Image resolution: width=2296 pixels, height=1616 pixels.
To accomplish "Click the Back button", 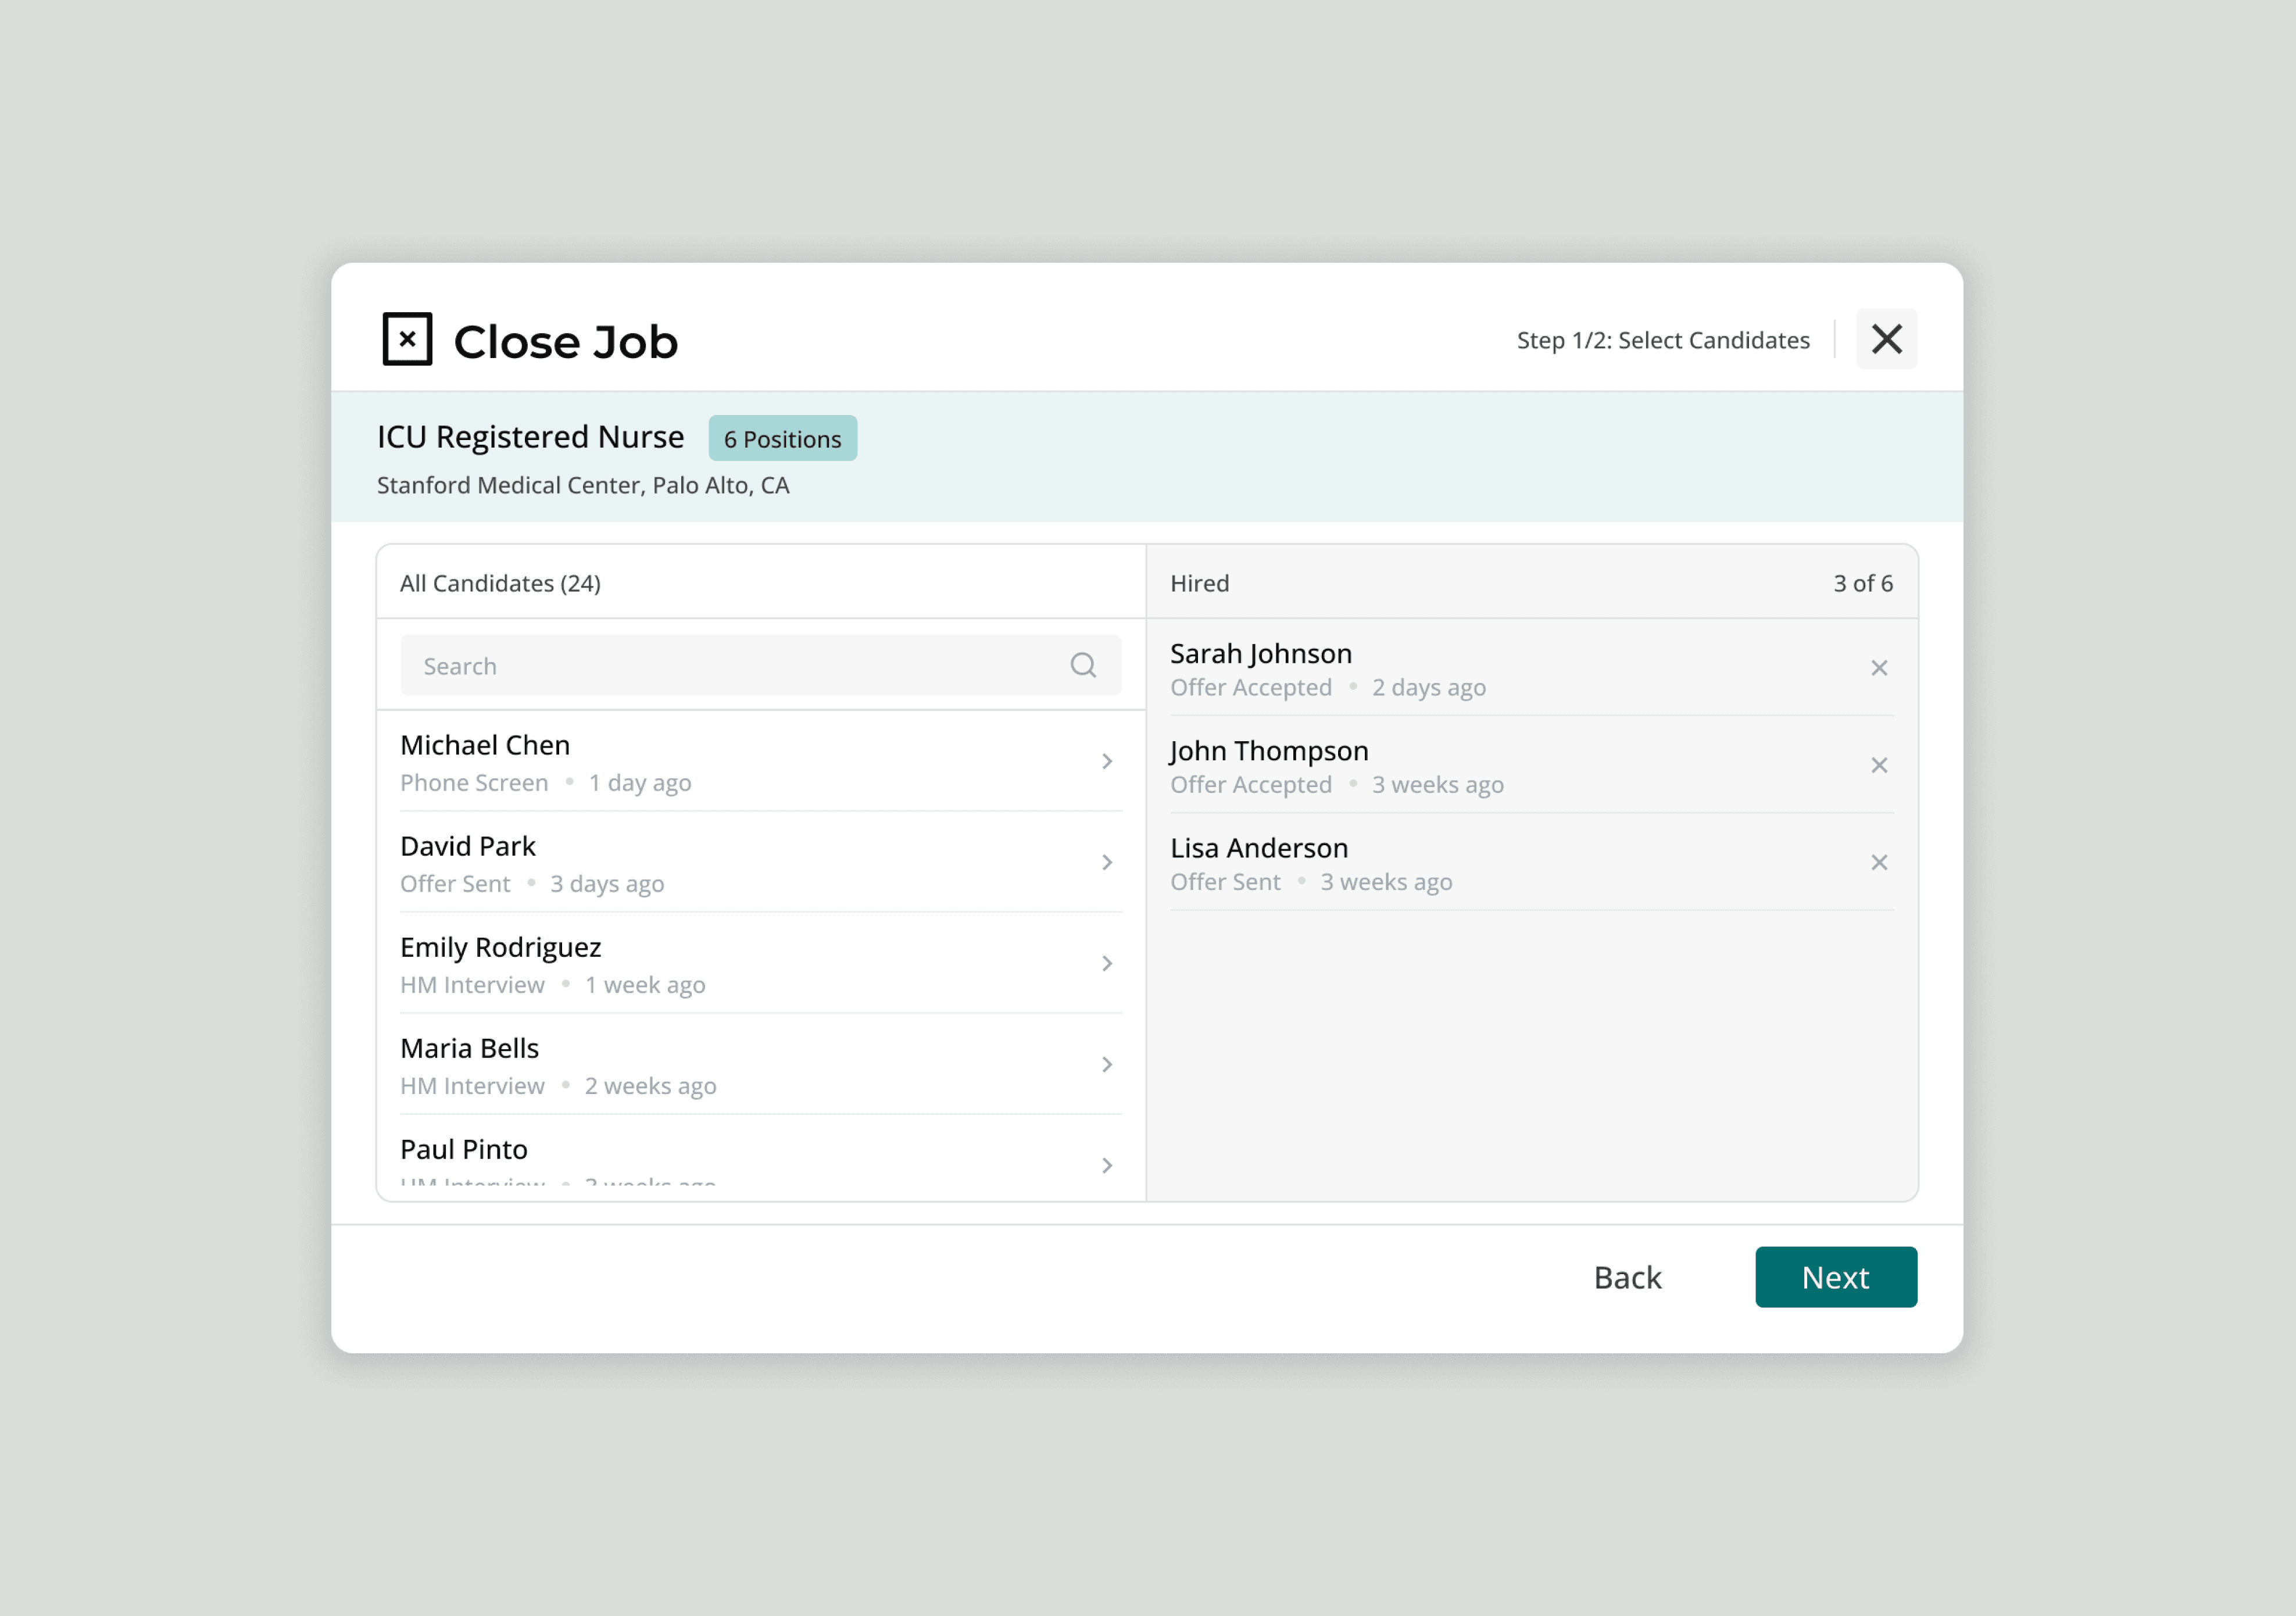I will click(1627, 1277).
